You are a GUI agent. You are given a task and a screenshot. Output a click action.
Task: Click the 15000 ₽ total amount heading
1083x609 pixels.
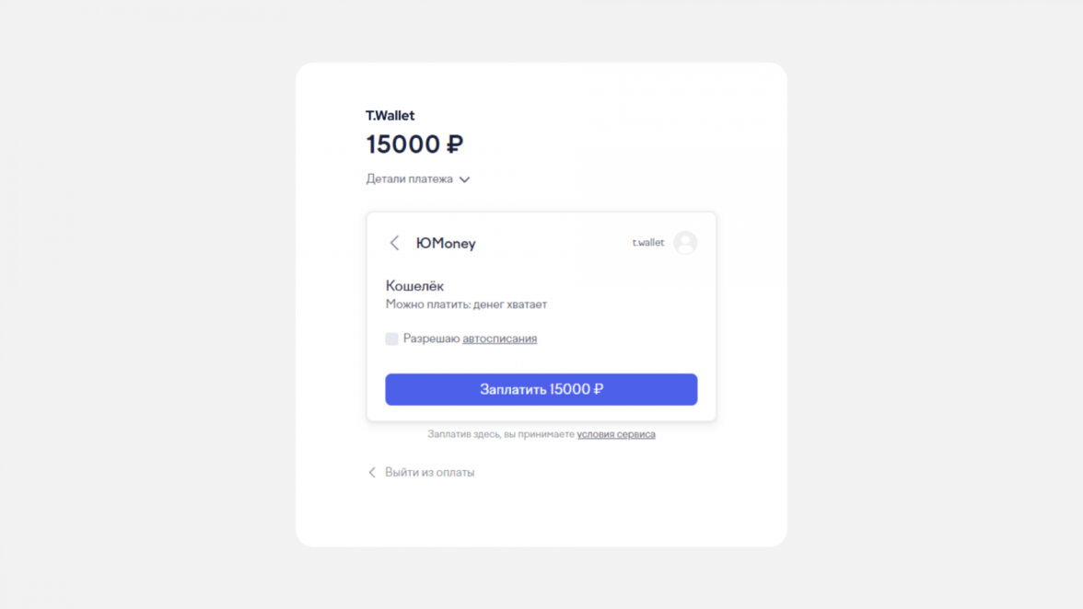(405, 144)
